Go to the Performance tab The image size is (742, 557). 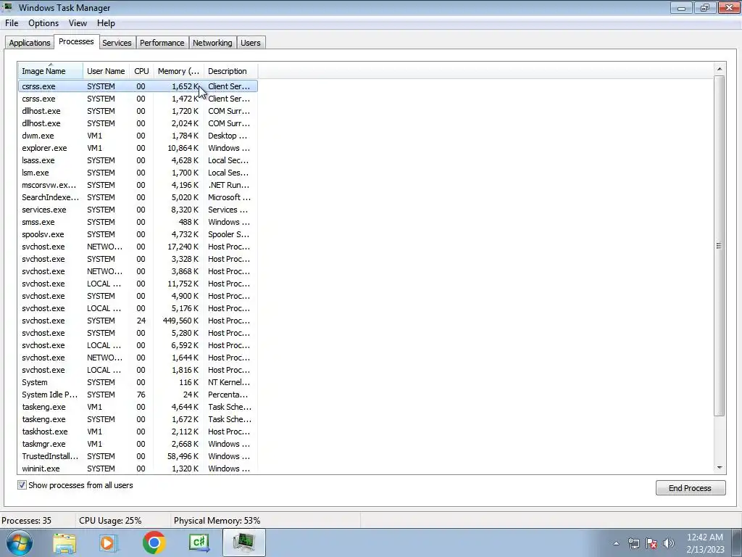(x=162, y=43)
